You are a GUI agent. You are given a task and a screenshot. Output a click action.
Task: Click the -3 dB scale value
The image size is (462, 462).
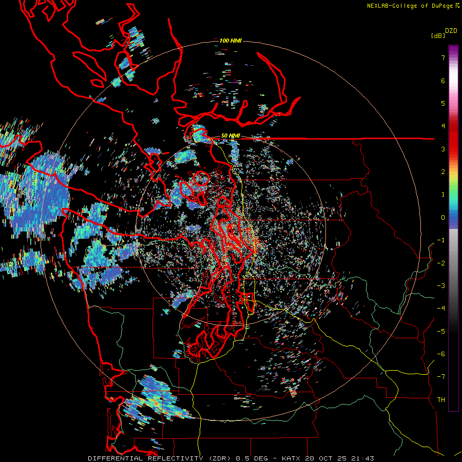coord(441,286)
